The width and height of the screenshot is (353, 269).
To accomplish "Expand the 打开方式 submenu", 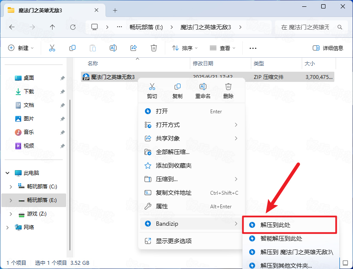I will (236, 125).
